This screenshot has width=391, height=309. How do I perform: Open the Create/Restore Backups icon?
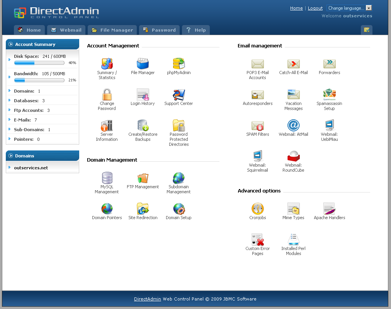(143, 125)
